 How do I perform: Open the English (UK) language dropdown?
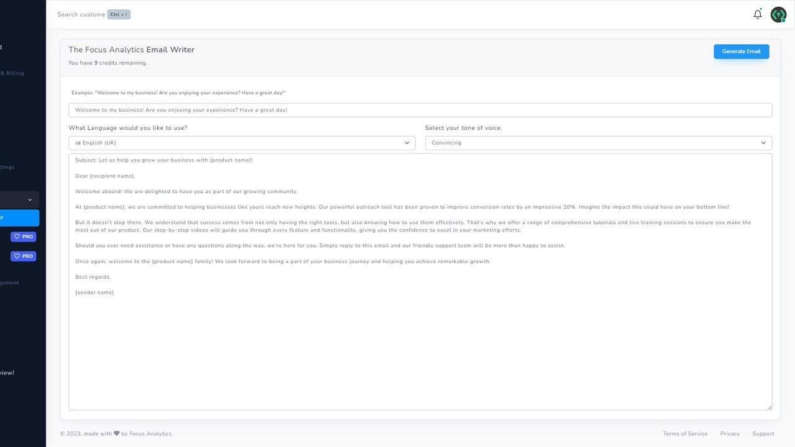coord(242,143)
